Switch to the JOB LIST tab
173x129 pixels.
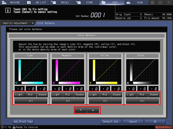pyautogui.click(x=37, y=2)
